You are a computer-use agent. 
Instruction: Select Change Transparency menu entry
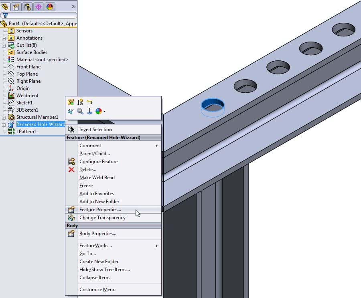(102, 218)
